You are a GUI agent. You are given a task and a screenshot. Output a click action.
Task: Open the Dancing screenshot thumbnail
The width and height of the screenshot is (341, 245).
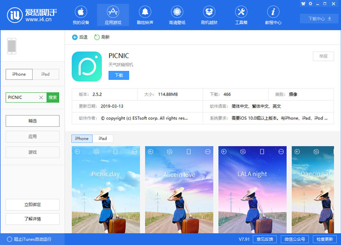[x=313, y=190]
